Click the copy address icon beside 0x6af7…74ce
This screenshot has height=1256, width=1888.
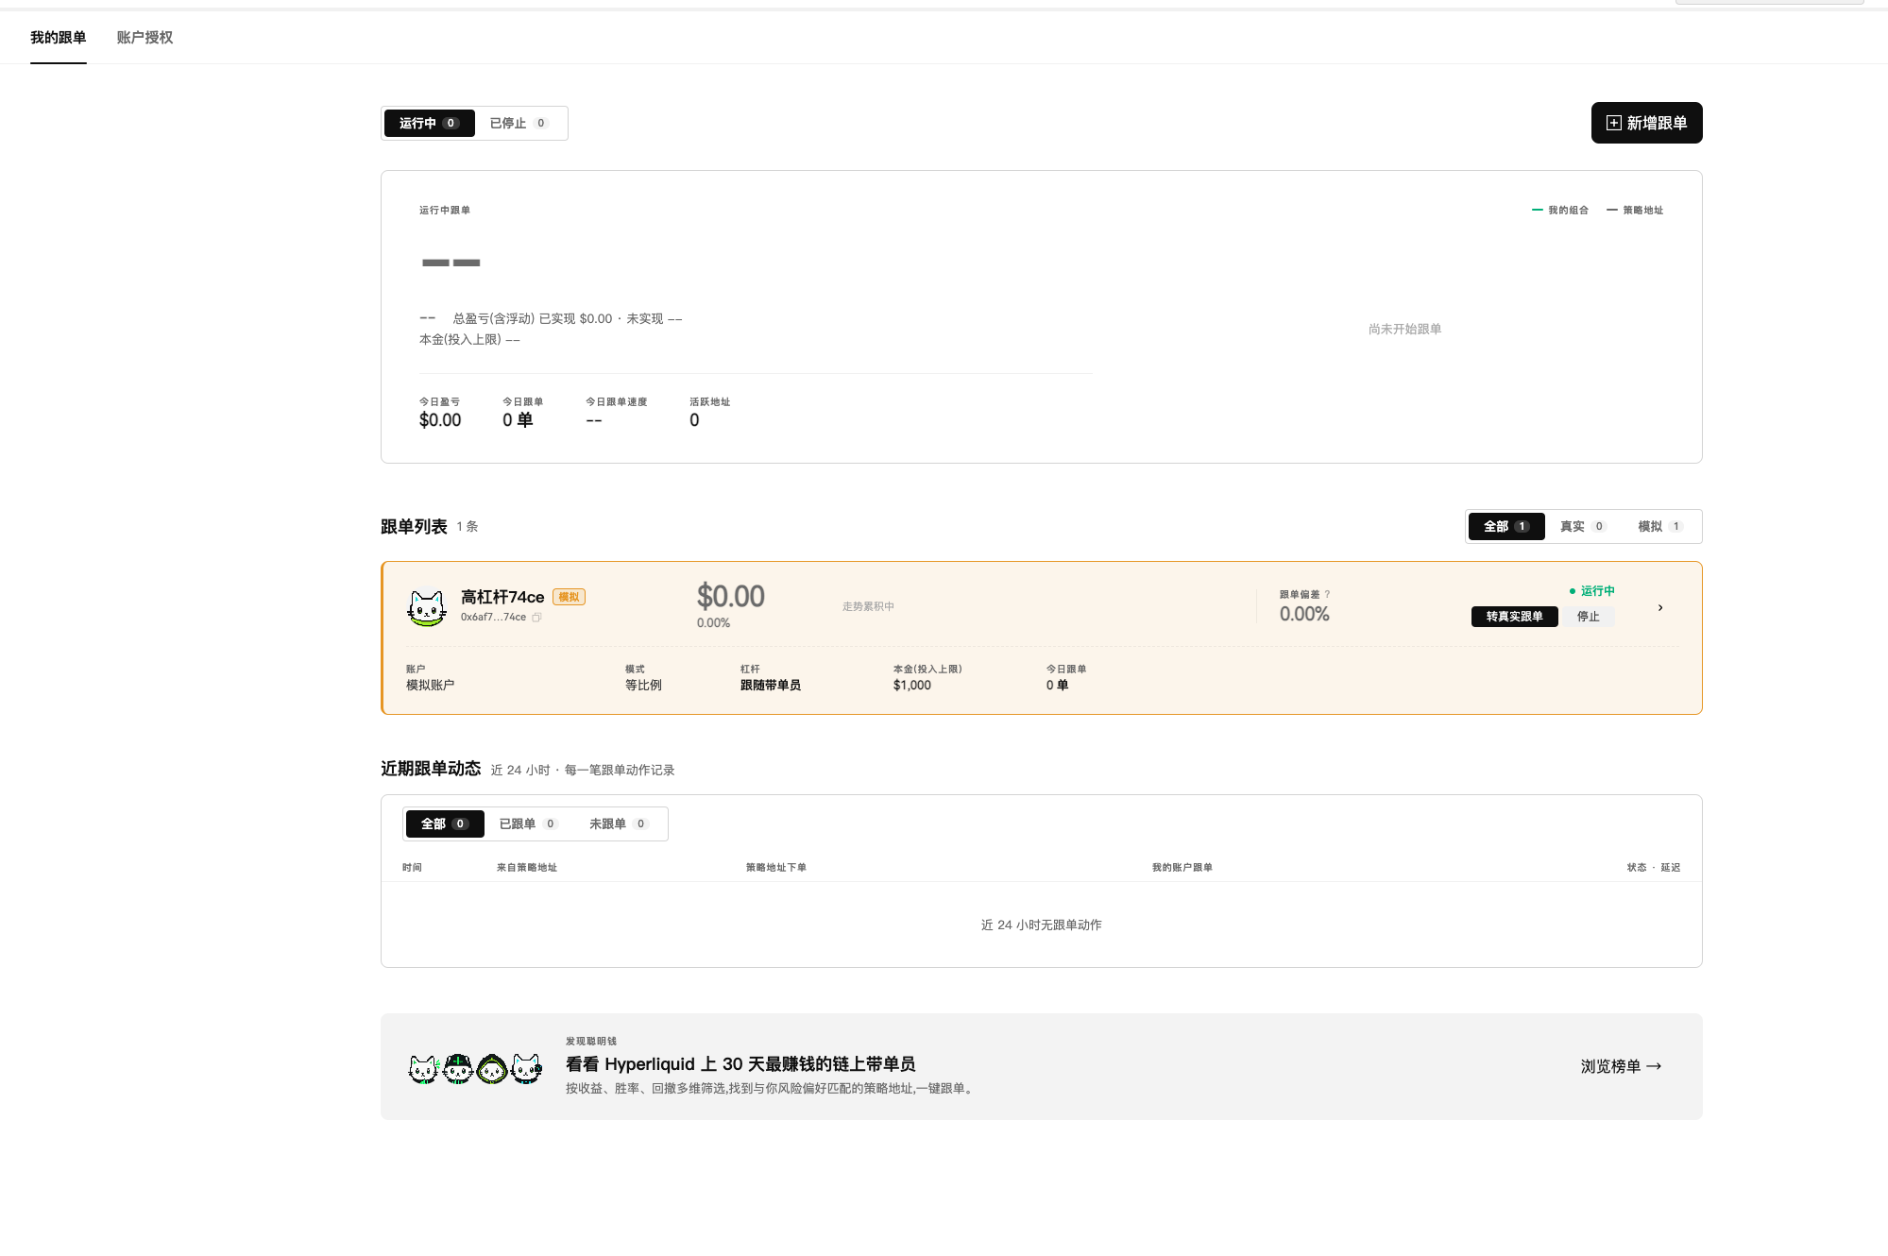point(536,618)
